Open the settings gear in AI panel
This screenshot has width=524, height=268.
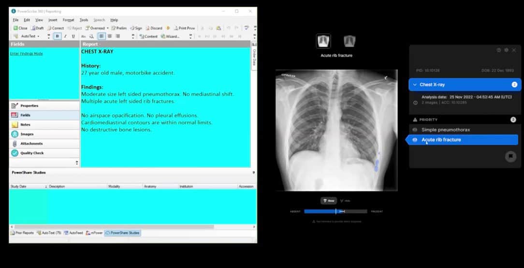click(506, 50)
